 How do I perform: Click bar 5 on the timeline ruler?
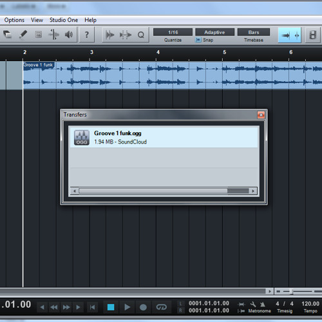click(x=224, y=52)
